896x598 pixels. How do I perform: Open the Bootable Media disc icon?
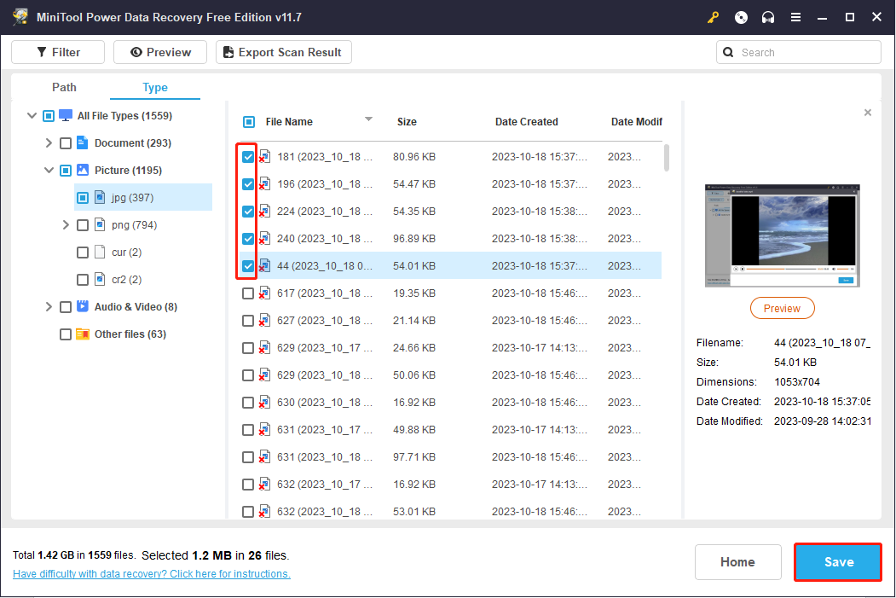pos(740,17)
